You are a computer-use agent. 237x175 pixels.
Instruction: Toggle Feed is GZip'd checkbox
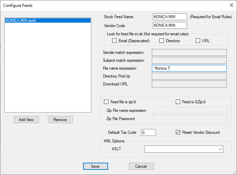coord(178,102)
